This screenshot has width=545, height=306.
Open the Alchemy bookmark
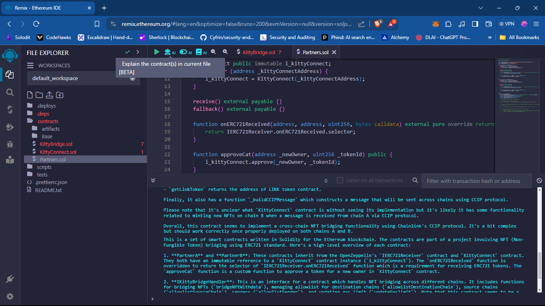tap(395, 37)
